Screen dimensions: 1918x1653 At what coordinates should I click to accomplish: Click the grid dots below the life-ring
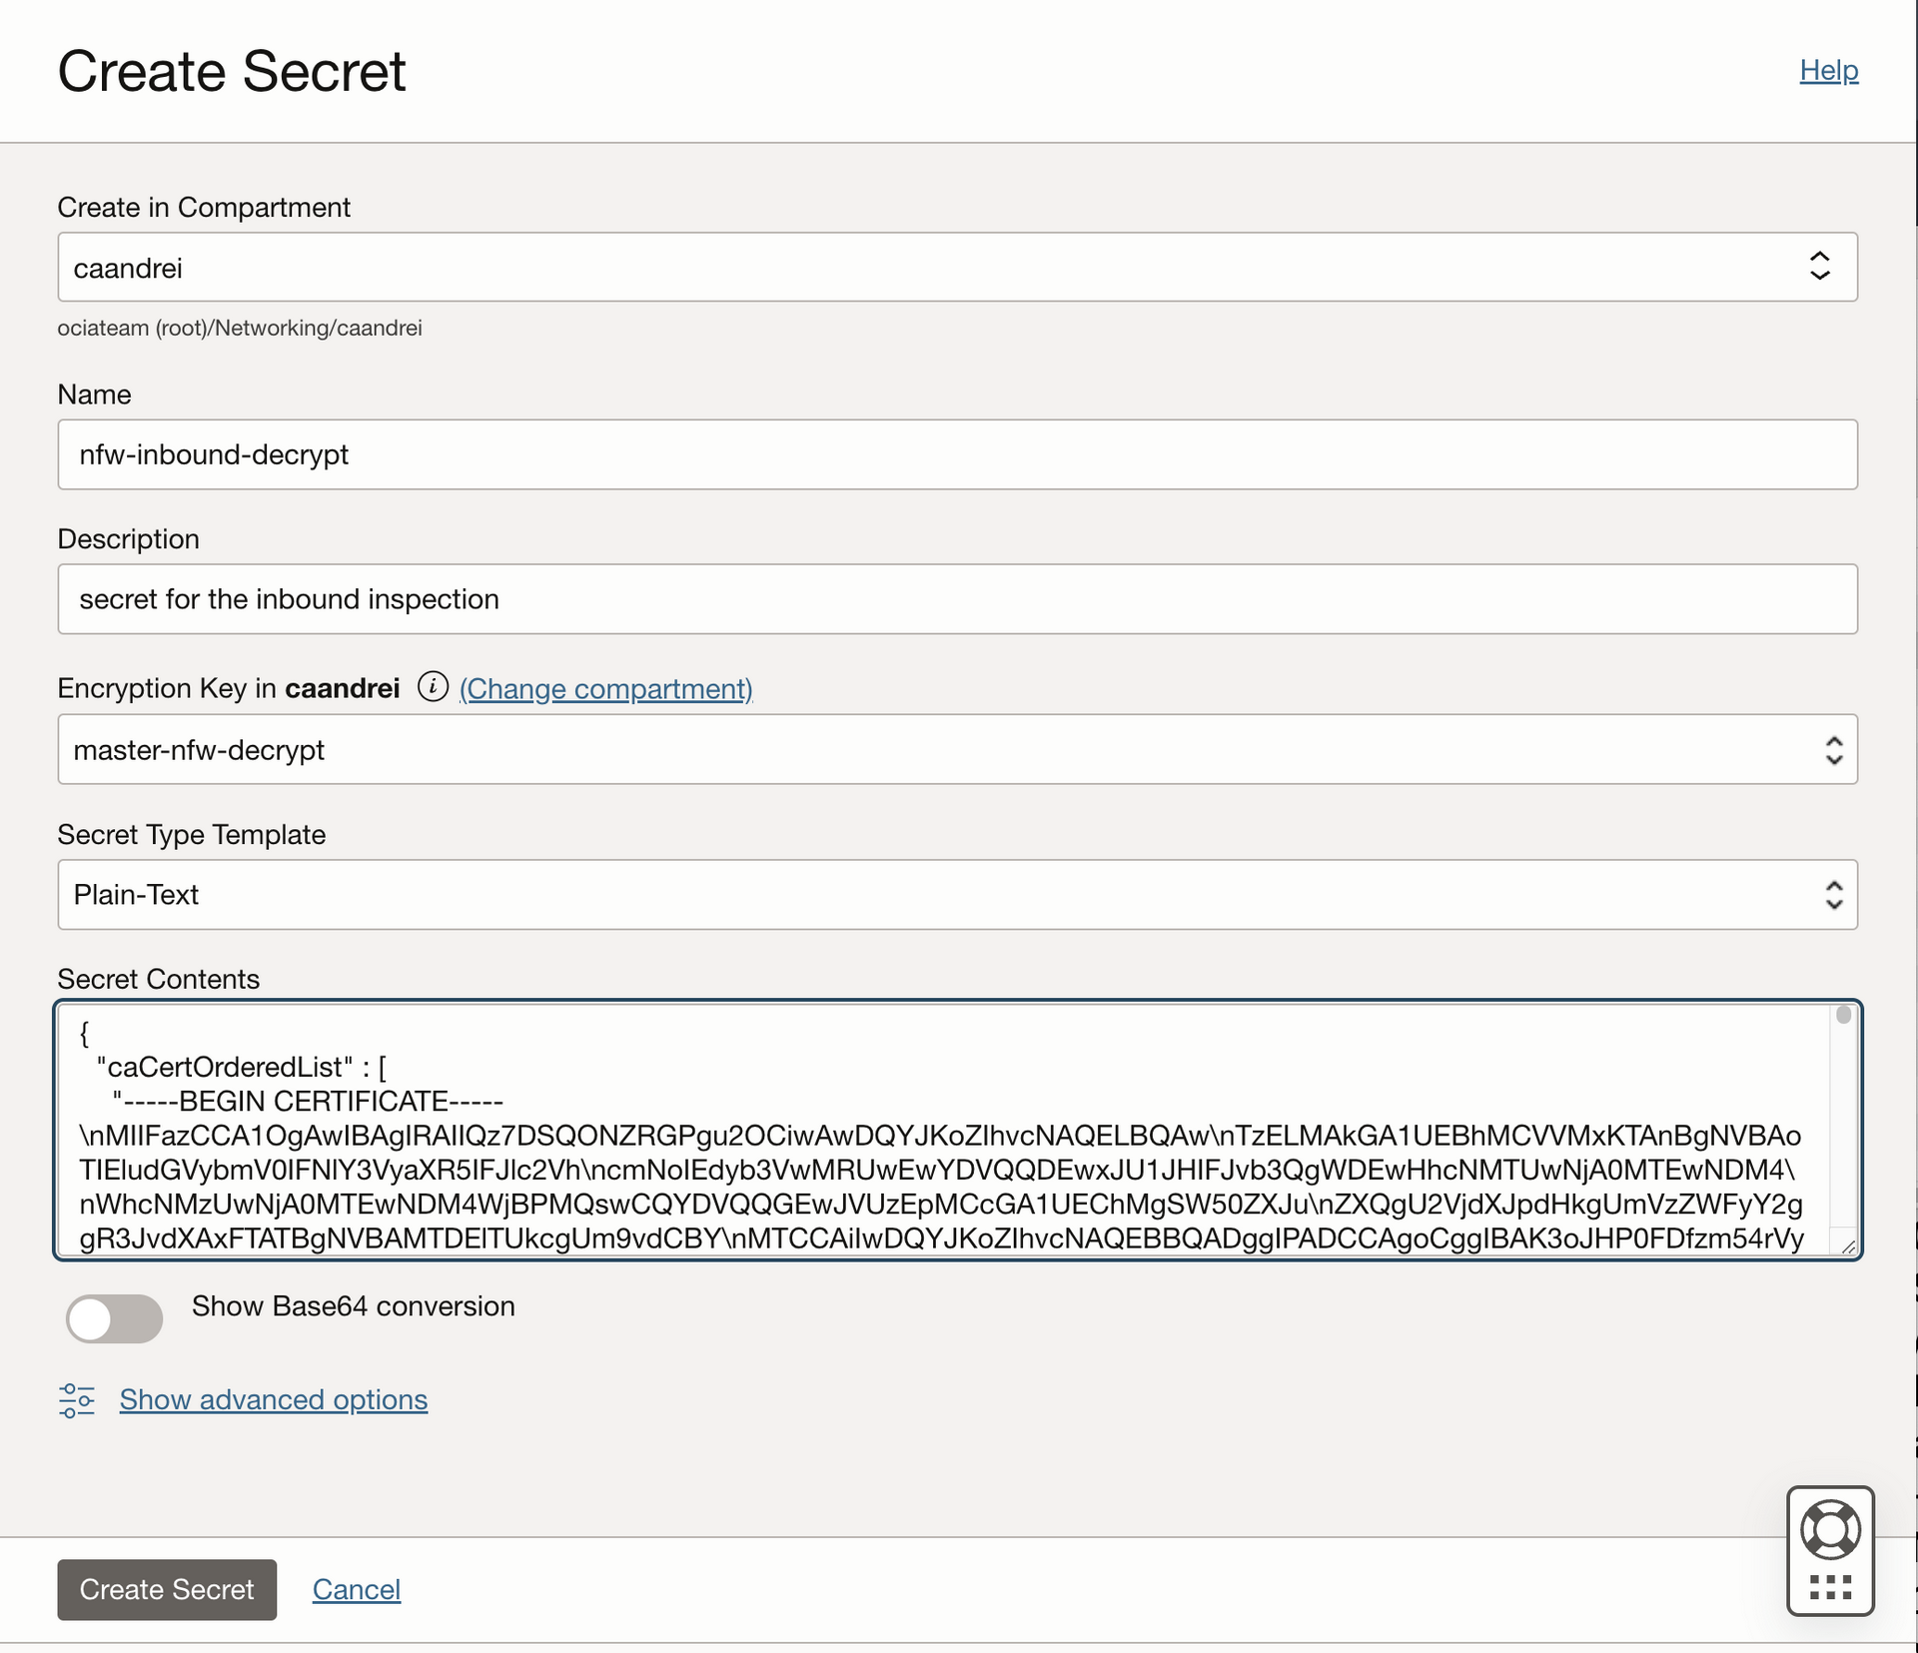tap(1830, 1587)
